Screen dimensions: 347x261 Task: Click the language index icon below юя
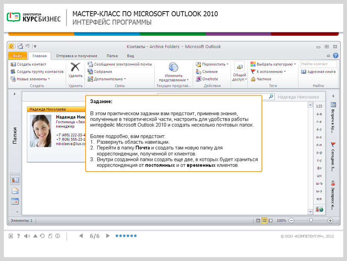click(x=319, y=209)
